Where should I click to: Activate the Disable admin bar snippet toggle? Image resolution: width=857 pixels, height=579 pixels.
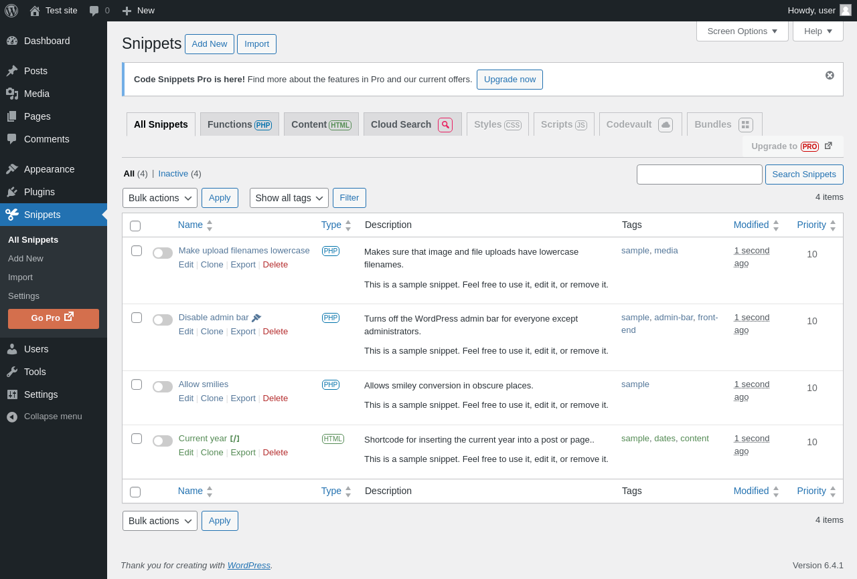coord(163,320)
